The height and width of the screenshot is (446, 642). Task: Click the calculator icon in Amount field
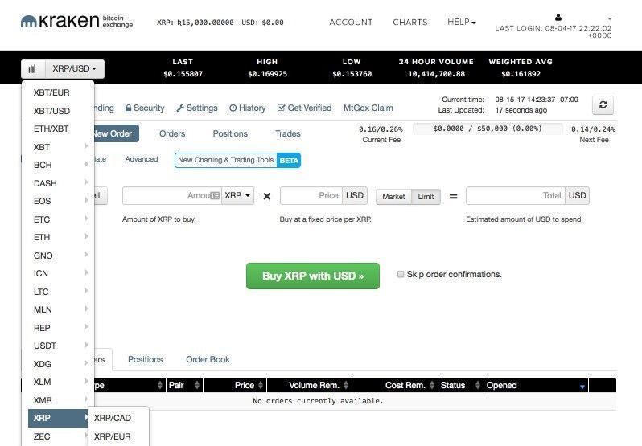tap(215, 196)
